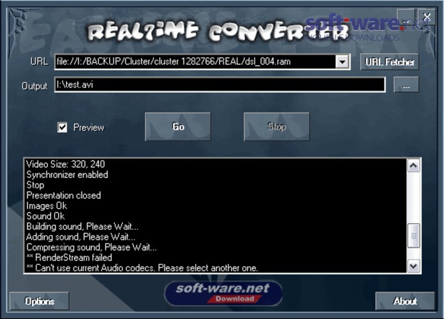This screenshot has height=319, width=444.
Task: Click the "Stop" entry in the log
Action: click(35, 185)
